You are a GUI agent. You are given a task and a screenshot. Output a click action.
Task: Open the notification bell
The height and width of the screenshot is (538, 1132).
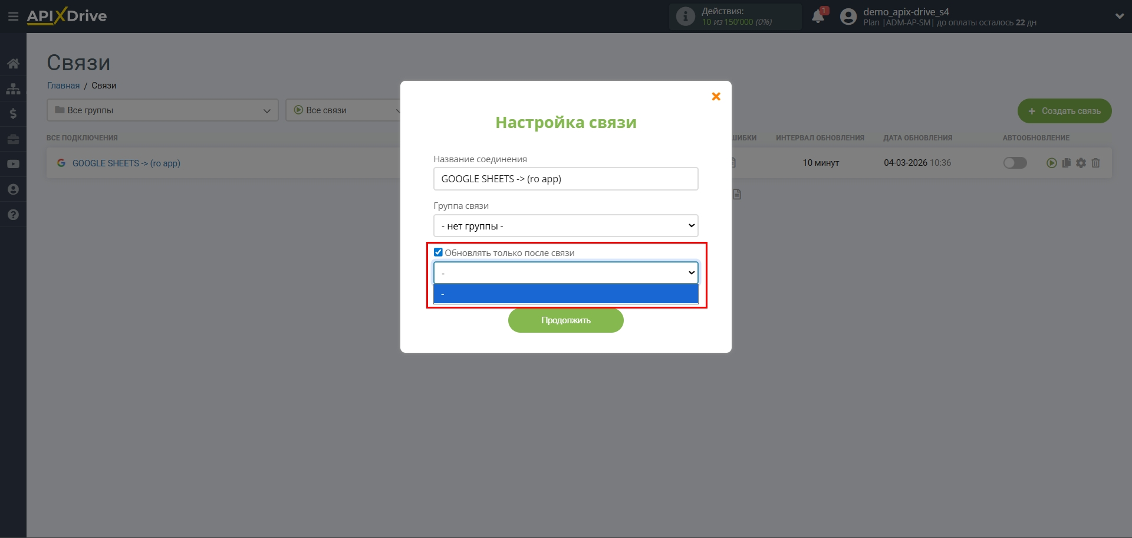tap(818, 16)
